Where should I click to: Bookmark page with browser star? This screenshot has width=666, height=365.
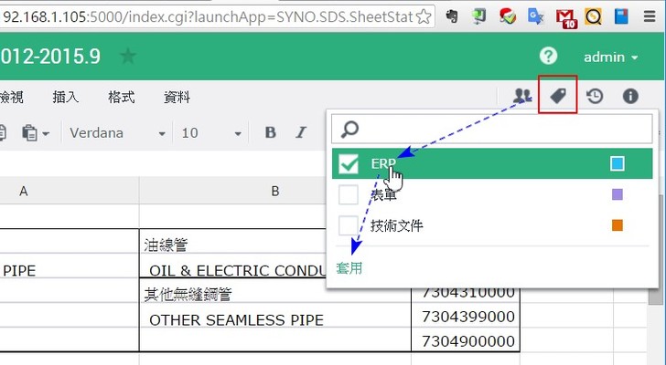[424, 17]
